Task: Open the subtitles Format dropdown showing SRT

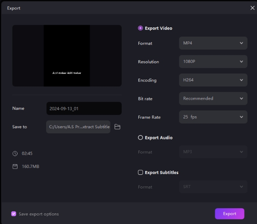Action: (x=213, y=187)
